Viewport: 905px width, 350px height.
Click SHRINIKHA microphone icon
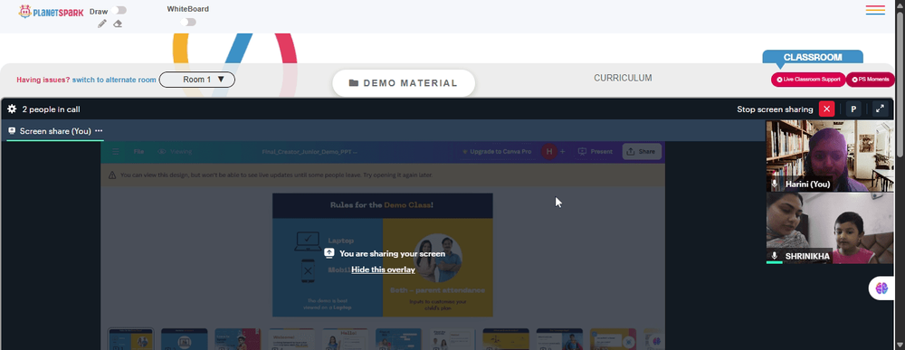tap(775, 255)
